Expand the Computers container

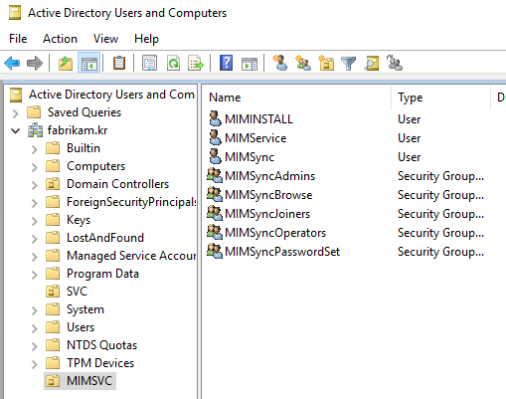point(34,167)
